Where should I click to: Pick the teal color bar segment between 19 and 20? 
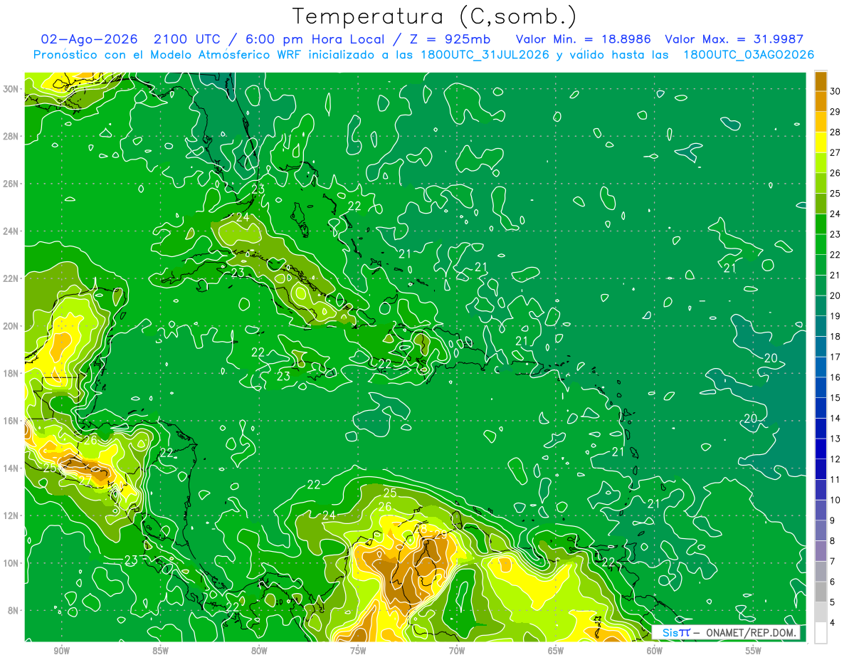tap(821, 306)
